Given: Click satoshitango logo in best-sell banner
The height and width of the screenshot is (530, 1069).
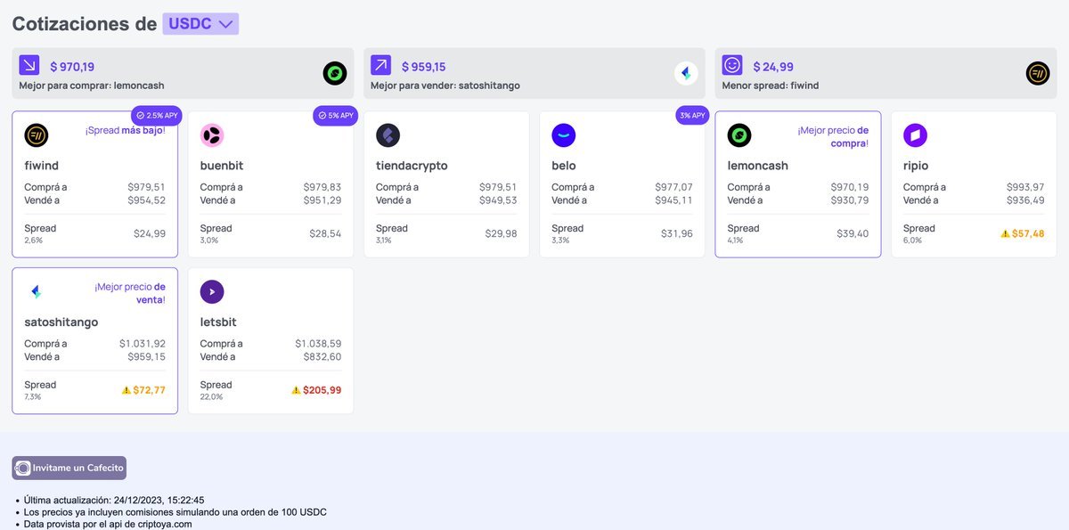Looking at the screenshot, I should pyautogui.click(x=686, y=73).
